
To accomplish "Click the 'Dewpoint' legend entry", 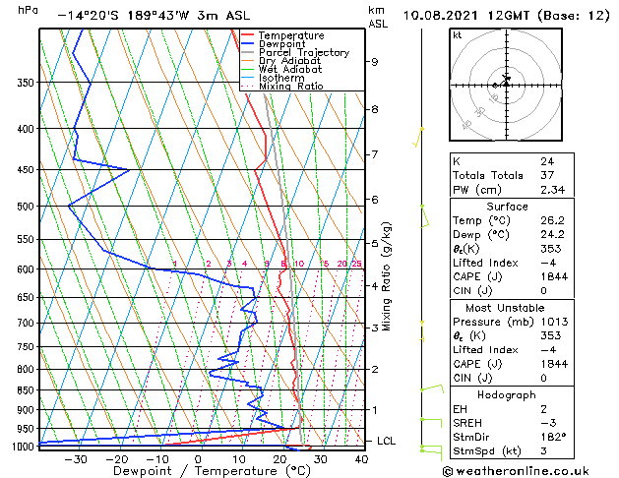I will tap(281, 44).
